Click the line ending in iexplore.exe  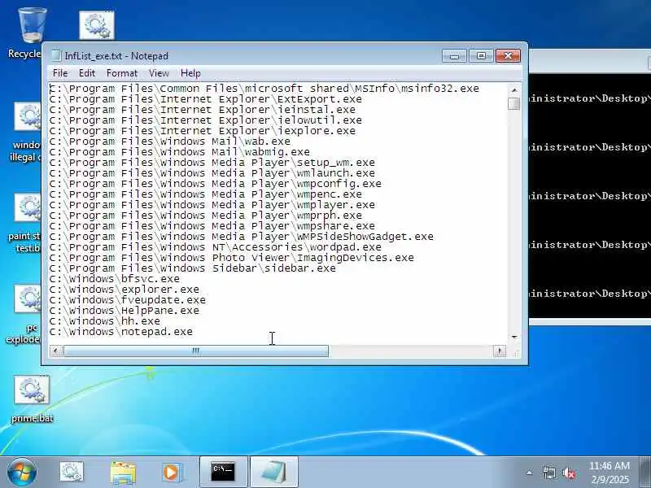pos(202,131)
